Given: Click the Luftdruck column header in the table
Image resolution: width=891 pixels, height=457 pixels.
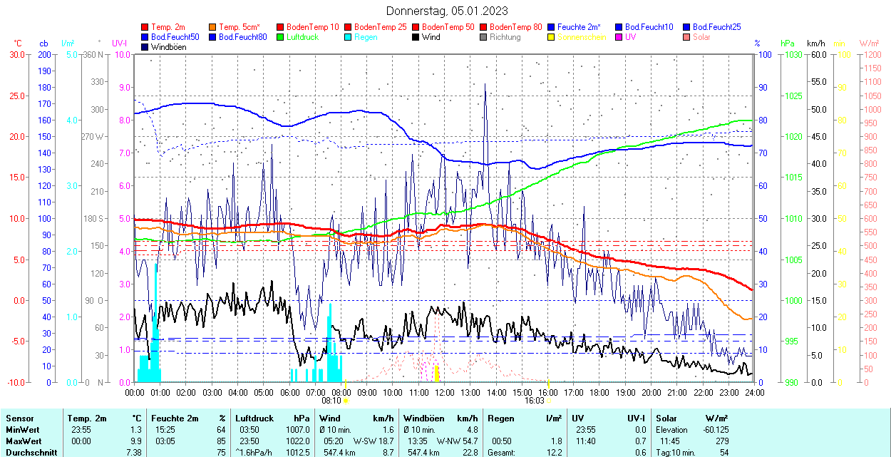Looking at the screenshot, I should pyautogui.click(x=254, y=419).
